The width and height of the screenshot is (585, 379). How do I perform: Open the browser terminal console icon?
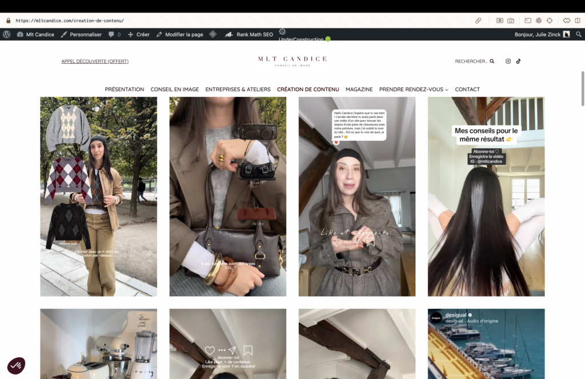(x=528, y=21)
